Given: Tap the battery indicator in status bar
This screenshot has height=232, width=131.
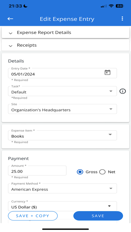Looking at the screenshot, I should click(120, 6).
